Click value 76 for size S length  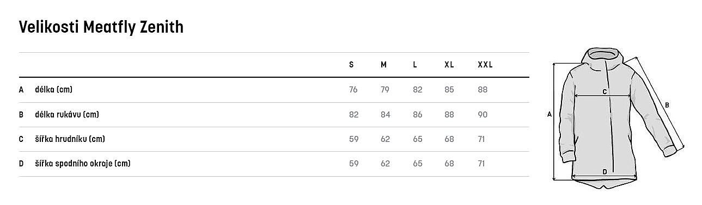pyautogui.click(x=353, y=90)
